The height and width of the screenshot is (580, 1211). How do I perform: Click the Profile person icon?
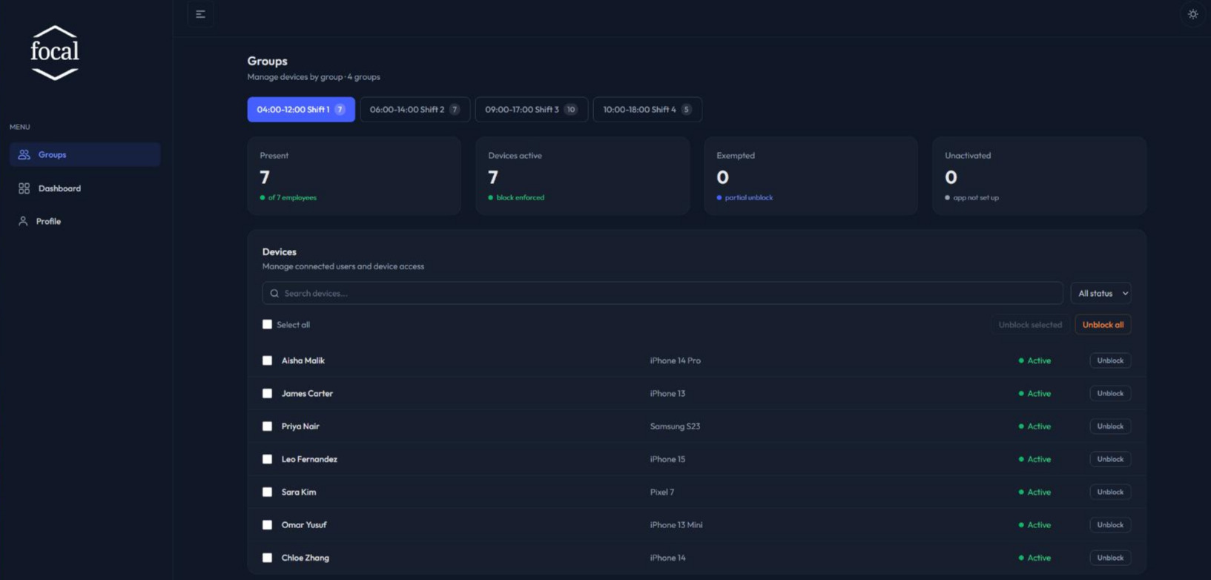pyautogui.click(x=23, y=221)
